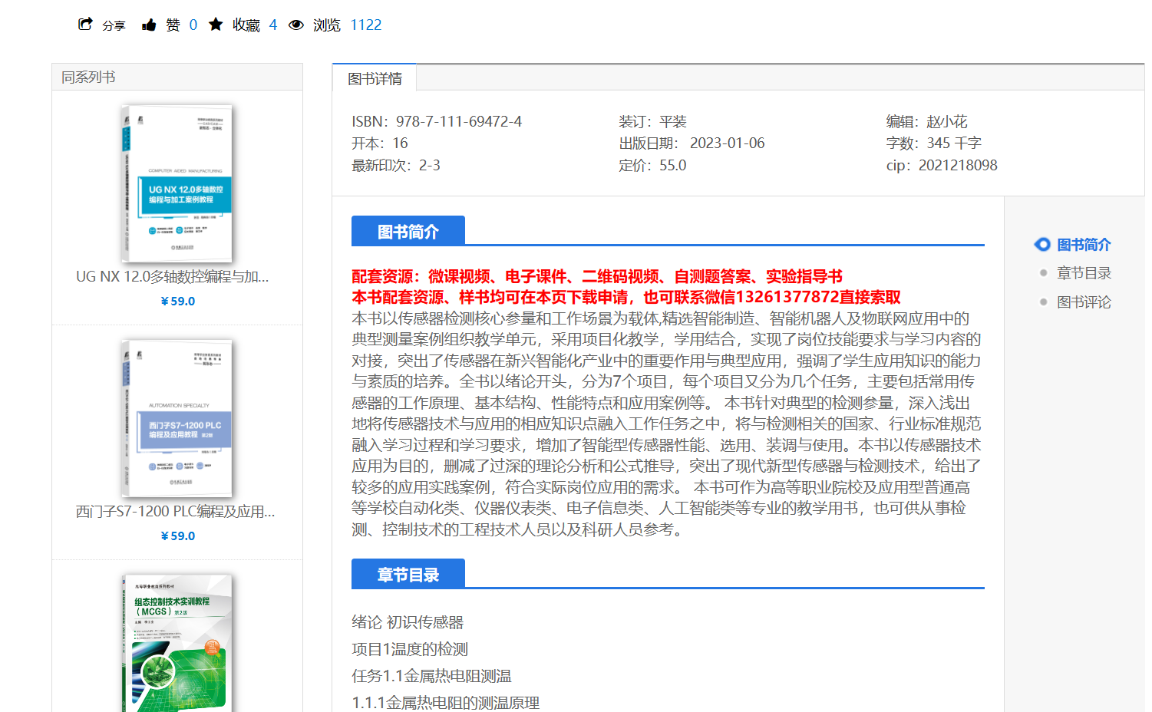Open the 组态控制技术实训教程 book cover thumbnail
Image resolution: width=1152 pixels, height=712 pixels.
pos(177,643)
